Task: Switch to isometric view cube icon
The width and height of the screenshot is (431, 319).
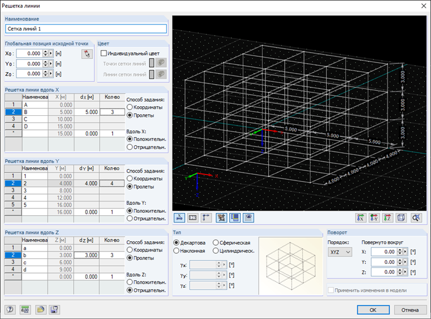Action: (402, 217)
